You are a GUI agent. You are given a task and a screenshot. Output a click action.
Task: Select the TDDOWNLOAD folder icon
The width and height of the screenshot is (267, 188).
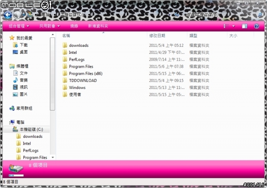click(65, 80)
